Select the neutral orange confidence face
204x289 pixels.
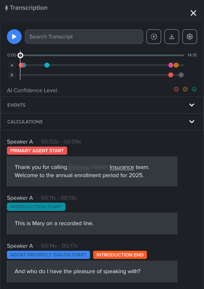(x=185, y=89)
